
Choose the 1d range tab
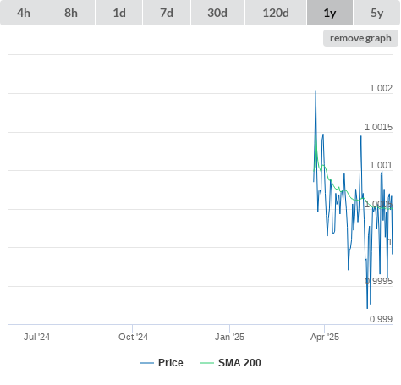tap(118, 13)
